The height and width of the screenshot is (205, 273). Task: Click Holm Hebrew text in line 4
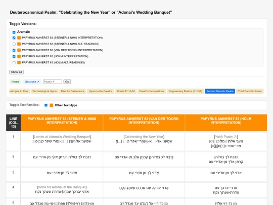pos(226,190)
